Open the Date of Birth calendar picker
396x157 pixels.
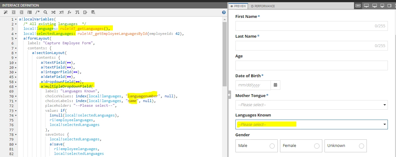pos(275,85)
